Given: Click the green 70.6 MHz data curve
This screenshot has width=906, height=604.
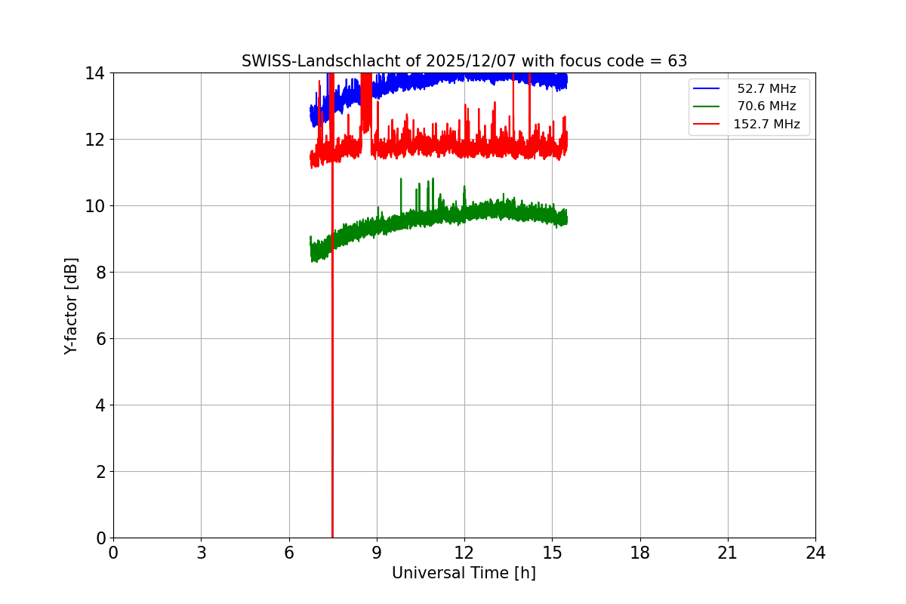Looking at the screenshot, I should [438, 219].
